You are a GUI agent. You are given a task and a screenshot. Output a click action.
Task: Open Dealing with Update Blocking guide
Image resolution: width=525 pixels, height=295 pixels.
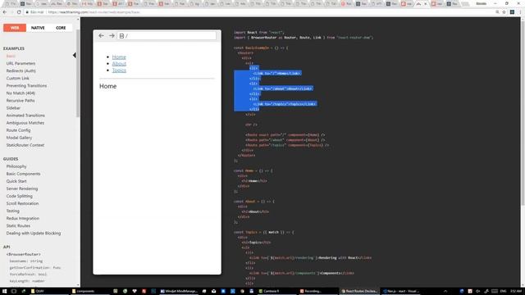coord(34,233)
